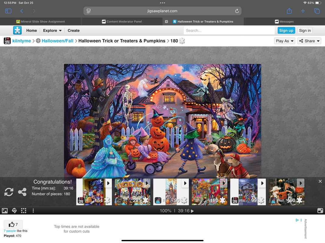Open the 99-piece Halloween house puzzle thumbnail

click(248, 192)
